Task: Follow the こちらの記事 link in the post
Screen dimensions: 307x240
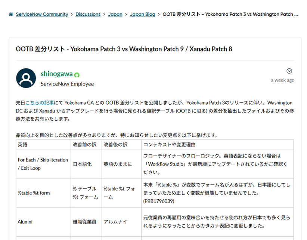Action: pyautogui.click(x=39, y=103)
